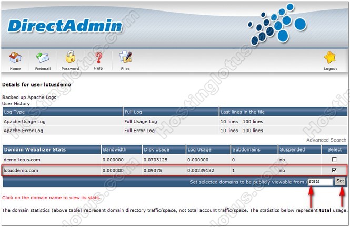Click the Select column header
The height and width of the screenshot is (227, 350).
pos(334,149)
